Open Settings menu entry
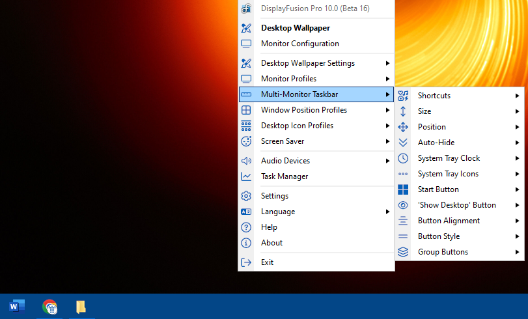 [316, 196]
